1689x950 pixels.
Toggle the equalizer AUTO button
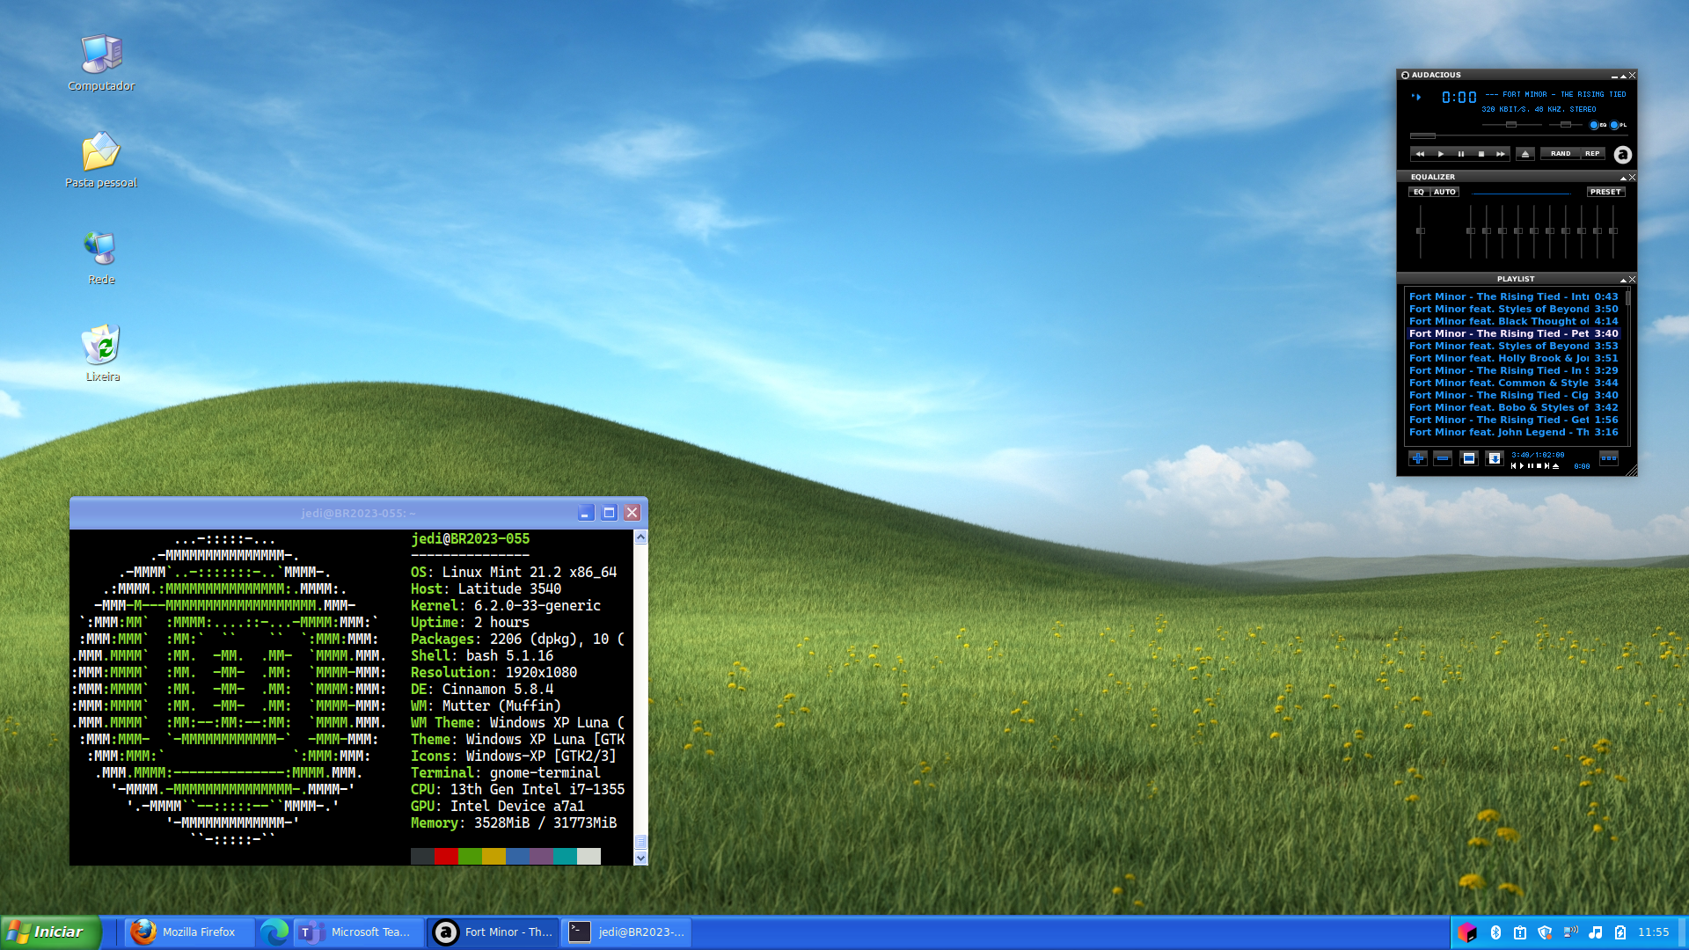[1444, 192]
